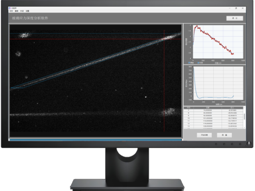255x191 pixels.
Task: Uncheck the 拟合 fitted curve checkbox
Action: coord(198,63)
